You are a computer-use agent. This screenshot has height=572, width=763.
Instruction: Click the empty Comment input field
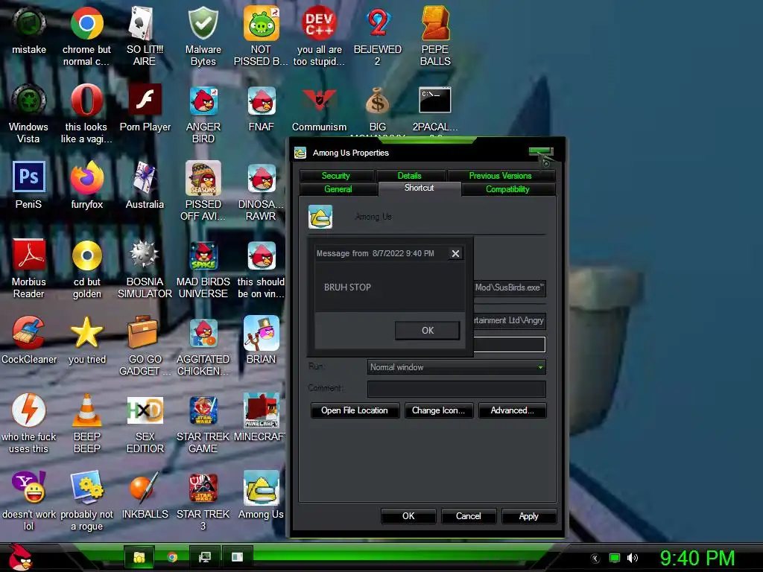pos(457,389)
